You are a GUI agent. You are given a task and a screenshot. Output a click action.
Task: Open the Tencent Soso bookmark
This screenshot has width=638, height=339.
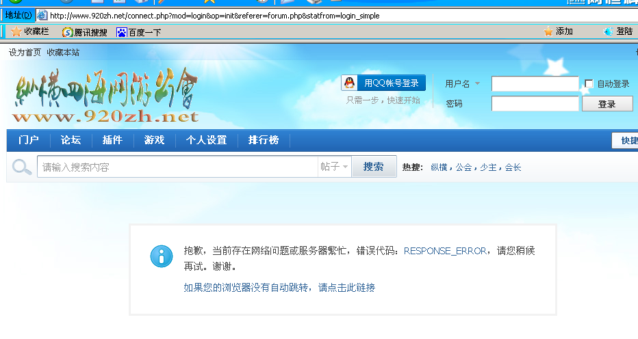click(x=85, y=32)
